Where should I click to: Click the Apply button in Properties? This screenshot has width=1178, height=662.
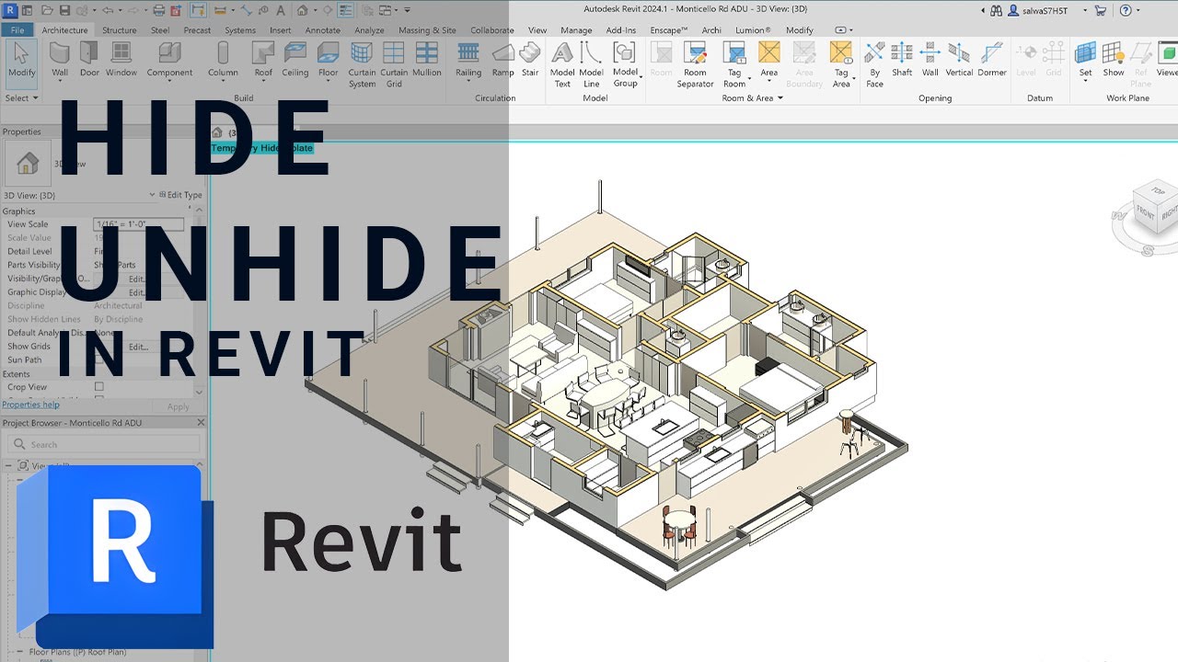179,406
